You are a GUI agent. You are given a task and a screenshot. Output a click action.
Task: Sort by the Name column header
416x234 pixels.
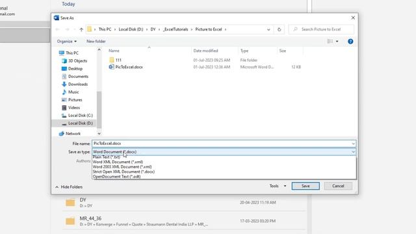pyautogui.click(x=114, y=51)
